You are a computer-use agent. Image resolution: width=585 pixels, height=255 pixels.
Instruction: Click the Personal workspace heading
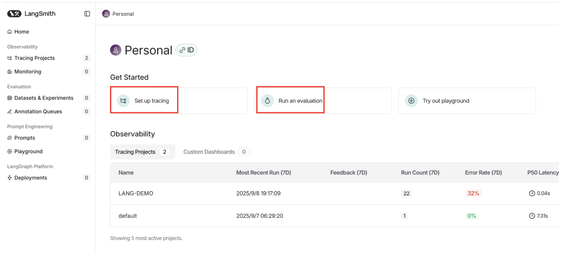pos(148,50)
